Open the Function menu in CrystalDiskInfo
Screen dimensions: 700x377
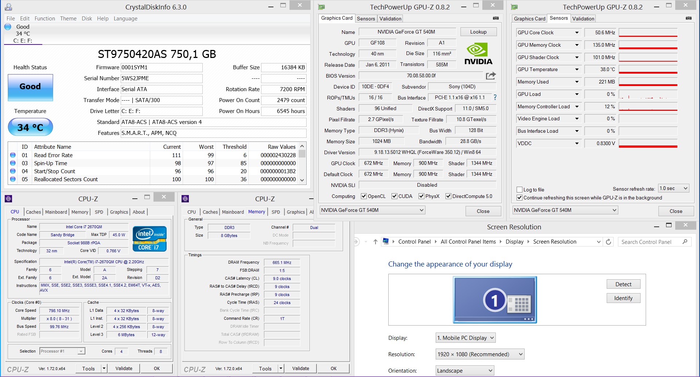(x=44, y=19)
